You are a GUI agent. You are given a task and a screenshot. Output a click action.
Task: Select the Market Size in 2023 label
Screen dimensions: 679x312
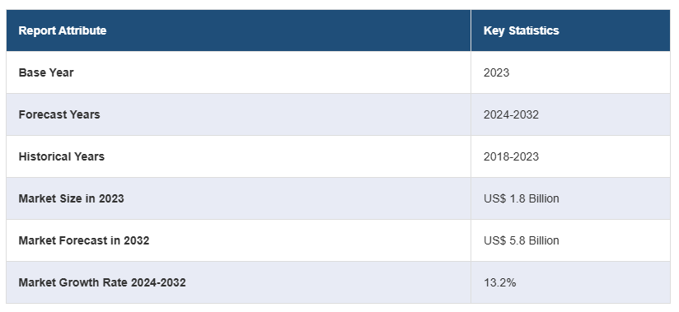[x=71, y=198]
